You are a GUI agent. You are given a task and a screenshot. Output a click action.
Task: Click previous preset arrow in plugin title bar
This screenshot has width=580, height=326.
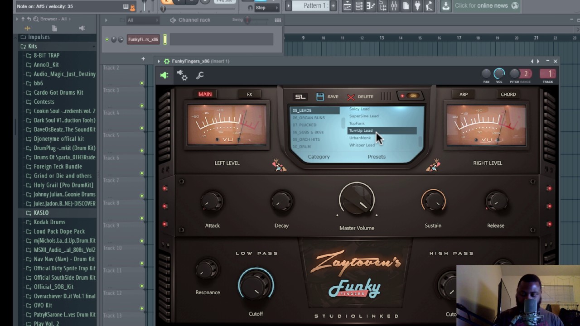(x=532, y=61)
